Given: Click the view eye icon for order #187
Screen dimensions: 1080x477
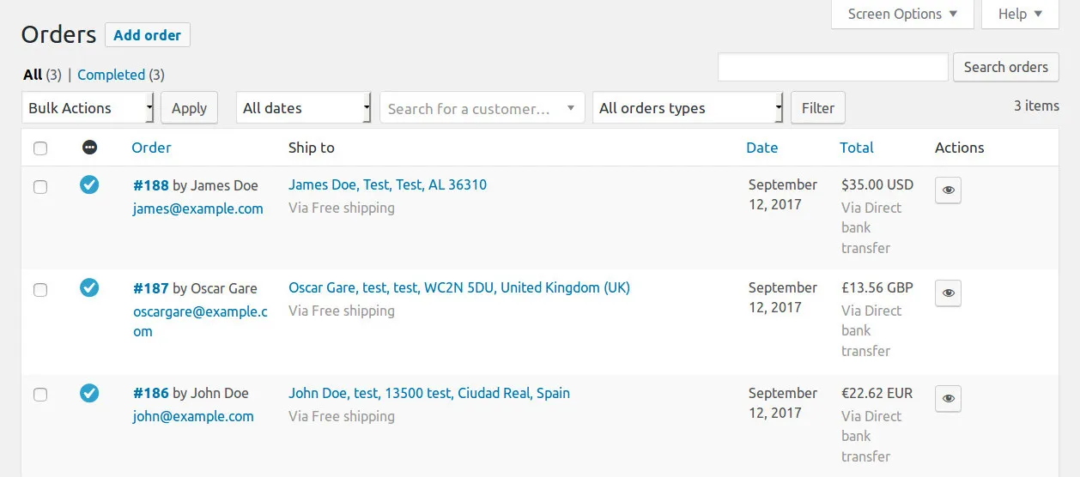Looking at the screenshot, I should tap(948, 293).
